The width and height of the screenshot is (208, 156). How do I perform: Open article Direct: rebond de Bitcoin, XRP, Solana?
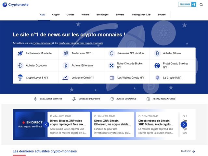[156, 123]
